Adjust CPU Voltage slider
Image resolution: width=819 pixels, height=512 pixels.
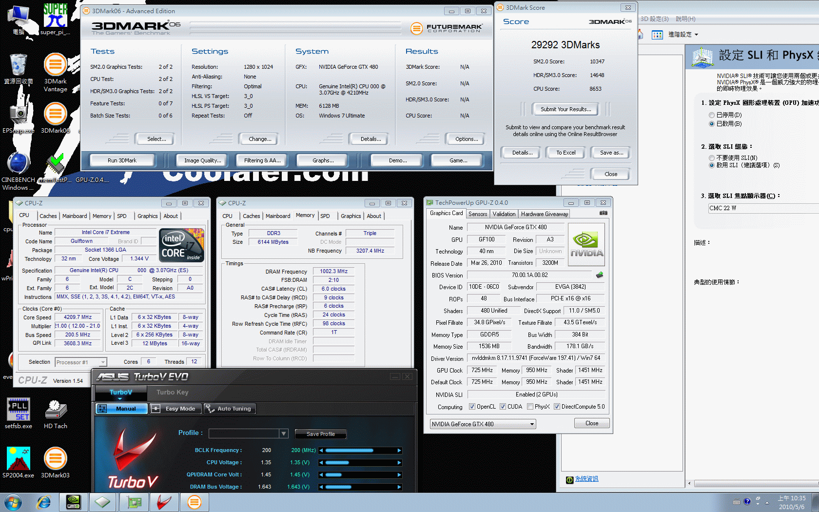point(360,463)
